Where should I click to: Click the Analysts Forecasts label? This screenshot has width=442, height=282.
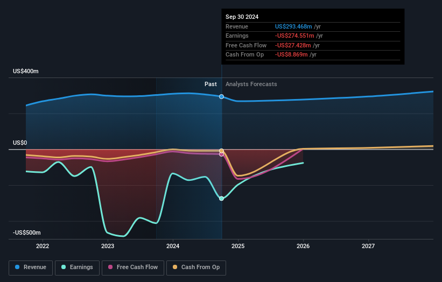tap(251, 84)
